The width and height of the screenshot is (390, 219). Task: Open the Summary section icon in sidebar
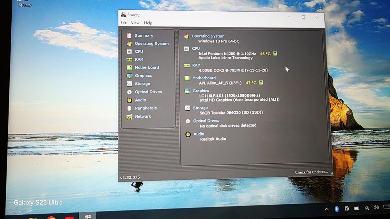click(x=129, y=35)
